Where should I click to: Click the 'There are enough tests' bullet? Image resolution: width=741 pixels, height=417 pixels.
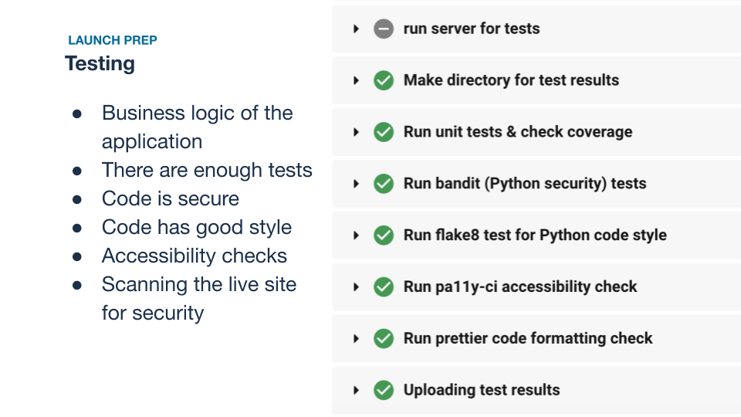207,170
